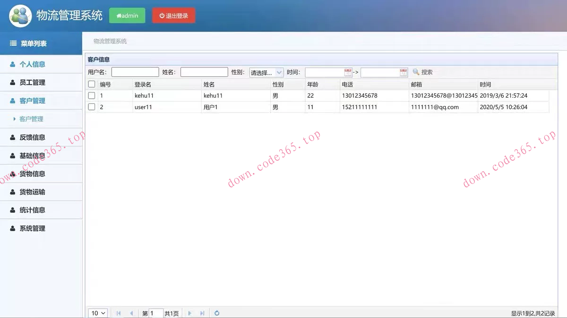The image size is (567, 318).
Task: Click the person icon next to 货物运输
Action: [13, 192]
